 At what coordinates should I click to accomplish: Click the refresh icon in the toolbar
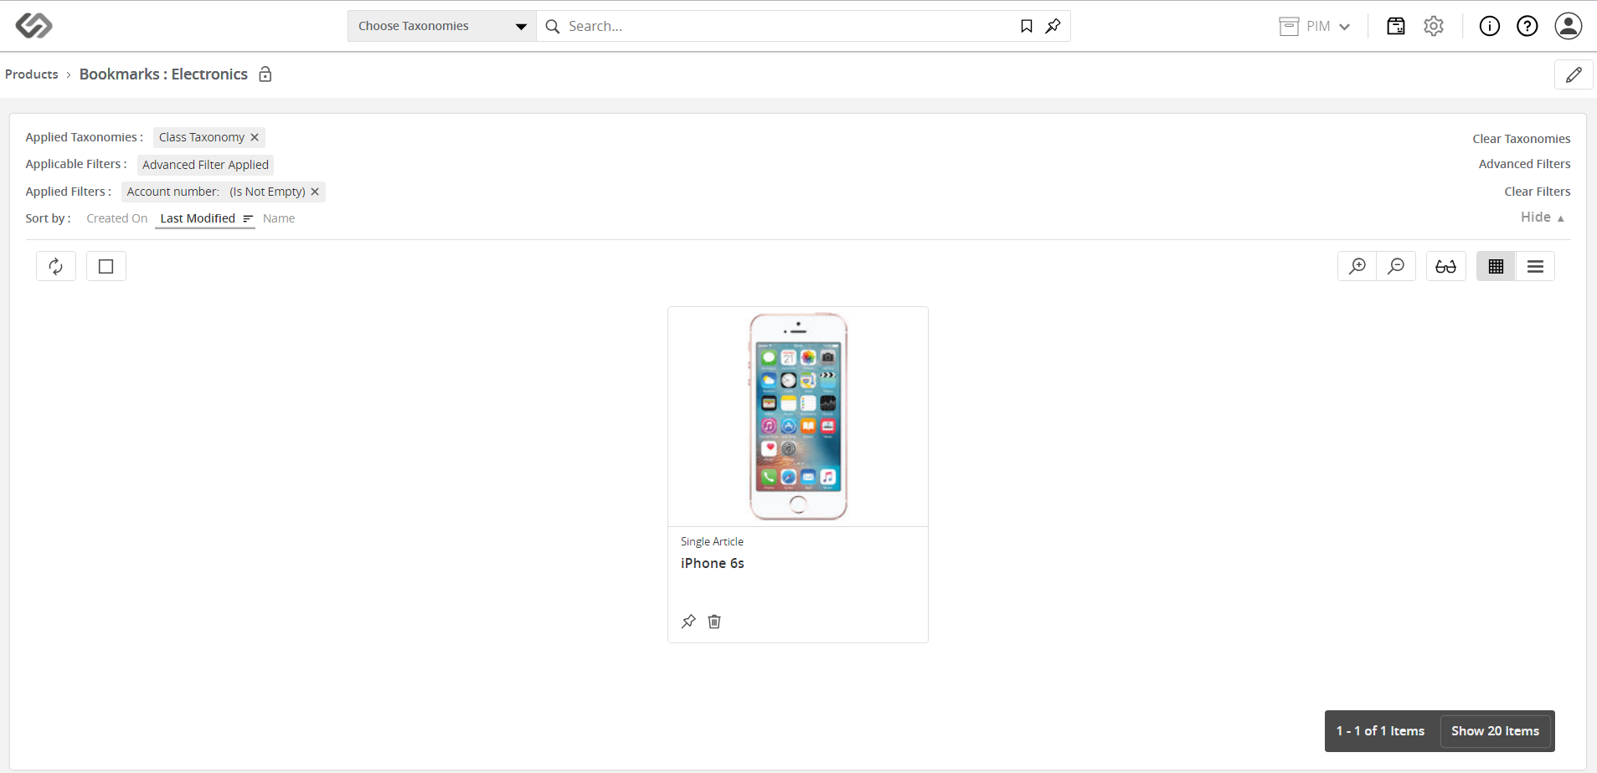pos(56,266)
